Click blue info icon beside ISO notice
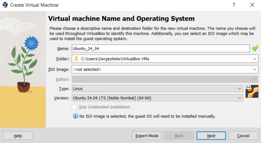Viewport: 261px width, 143px height. (x=75, y=116)
